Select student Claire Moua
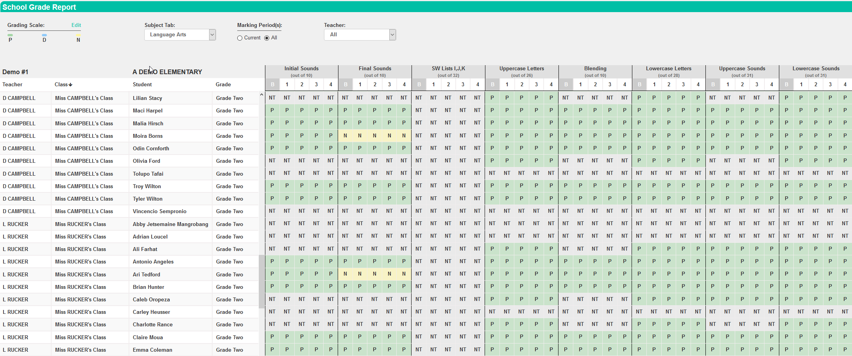The height and width of the screenshot is (356, 852). pyautogui.click(x=148, y=337)
